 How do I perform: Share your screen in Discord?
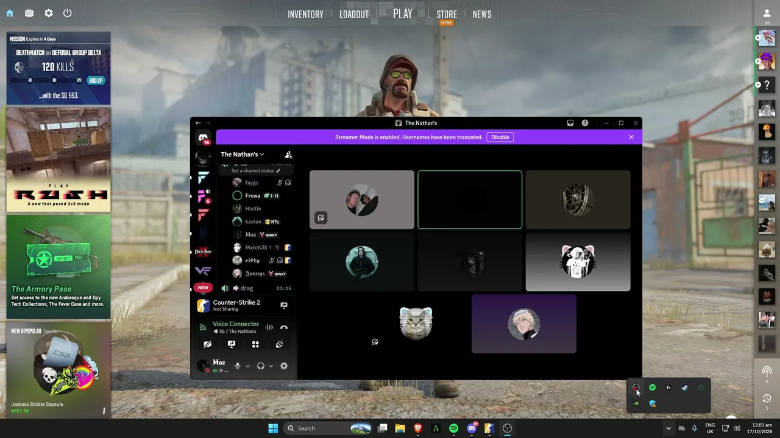coord(232,344)
